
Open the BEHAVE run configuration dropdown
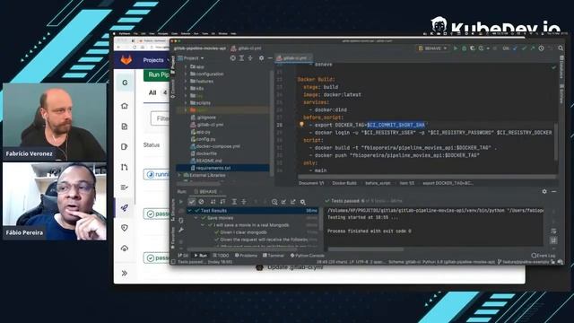pos(432,48)
